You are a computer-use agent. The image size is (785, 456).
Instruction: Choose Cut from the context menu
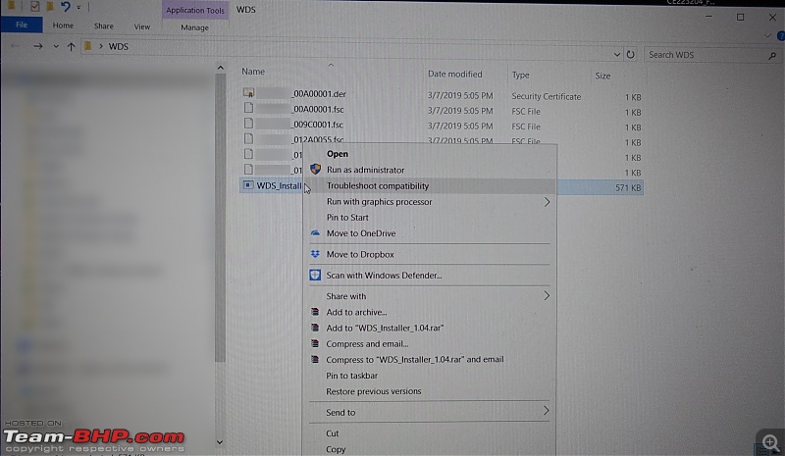(x=333, y=433)
